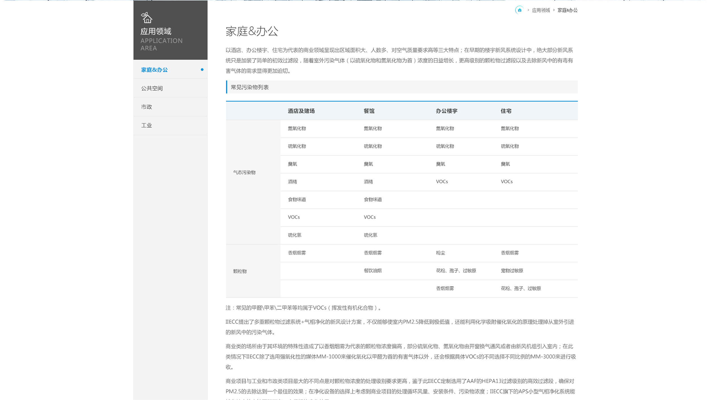Viewport: 711px width, 400px height.
Task: Click the 气态污染物 row label
Action: click(245, 172)
